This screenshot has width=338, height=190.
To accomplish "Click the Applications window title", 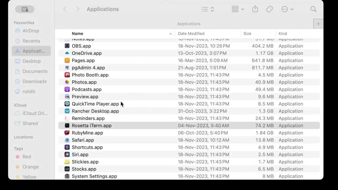I will [103, 9].
